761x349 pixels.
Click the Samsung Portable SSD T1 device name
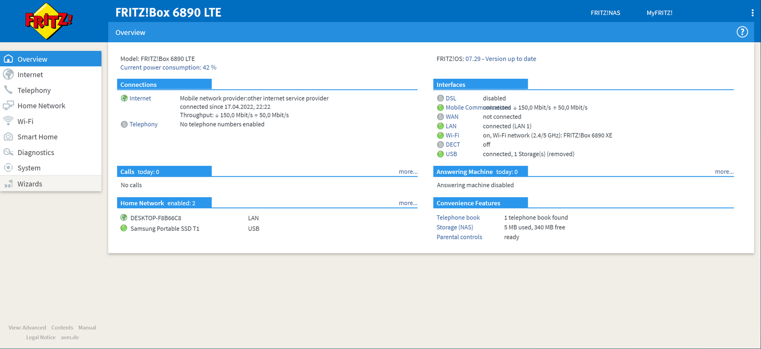pos(165,229)
